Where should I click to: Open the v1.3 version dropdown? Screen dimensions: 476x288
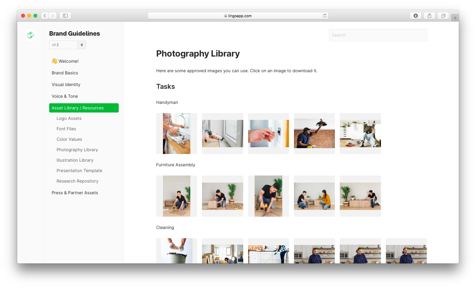click(68, 45)
